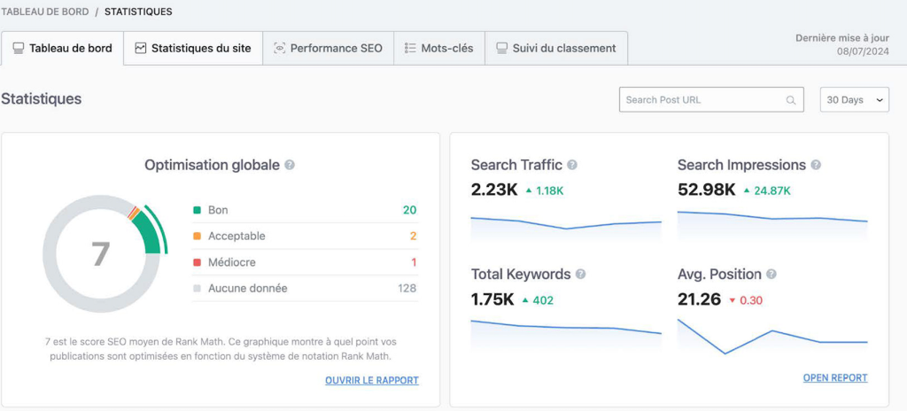Click the magnifier icon in the search box
Viewport: 907px width, 411px height.
pyautogui.click(x=791, y=100)
